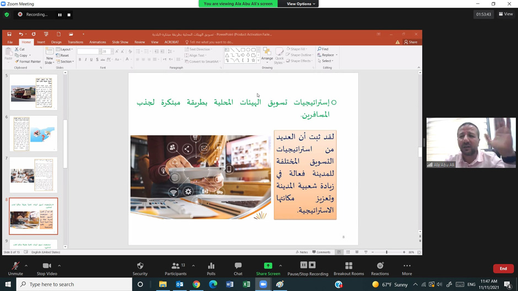Viewport: 518px width, 291px height.
Task: Expand audio settings arrow next to Unmute
Action: (x=26, y=266)
